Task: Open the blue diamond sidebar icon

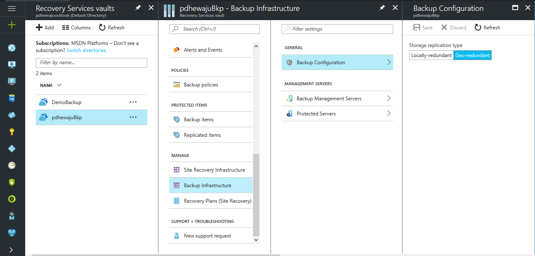Action: pyautogui.click(x=12, y=149)
